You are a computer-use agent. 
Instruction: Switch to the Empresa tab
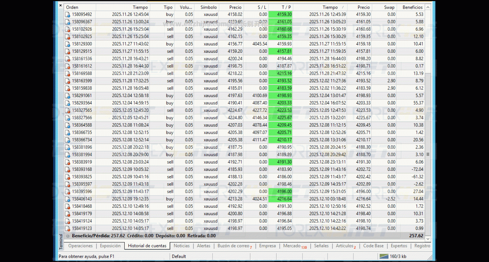pyautogui.click(x=268, y=246)
